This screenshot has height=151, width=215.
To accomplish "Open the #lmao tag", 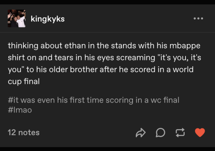I will (x=20, y=110).
